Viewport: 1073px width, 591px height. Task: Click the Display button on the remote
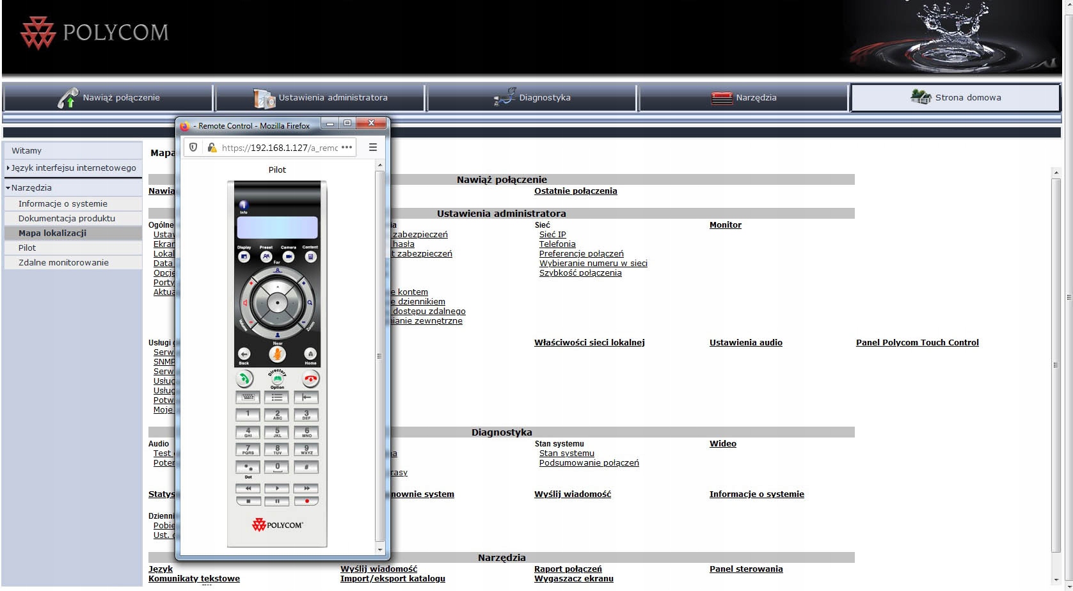244,256
